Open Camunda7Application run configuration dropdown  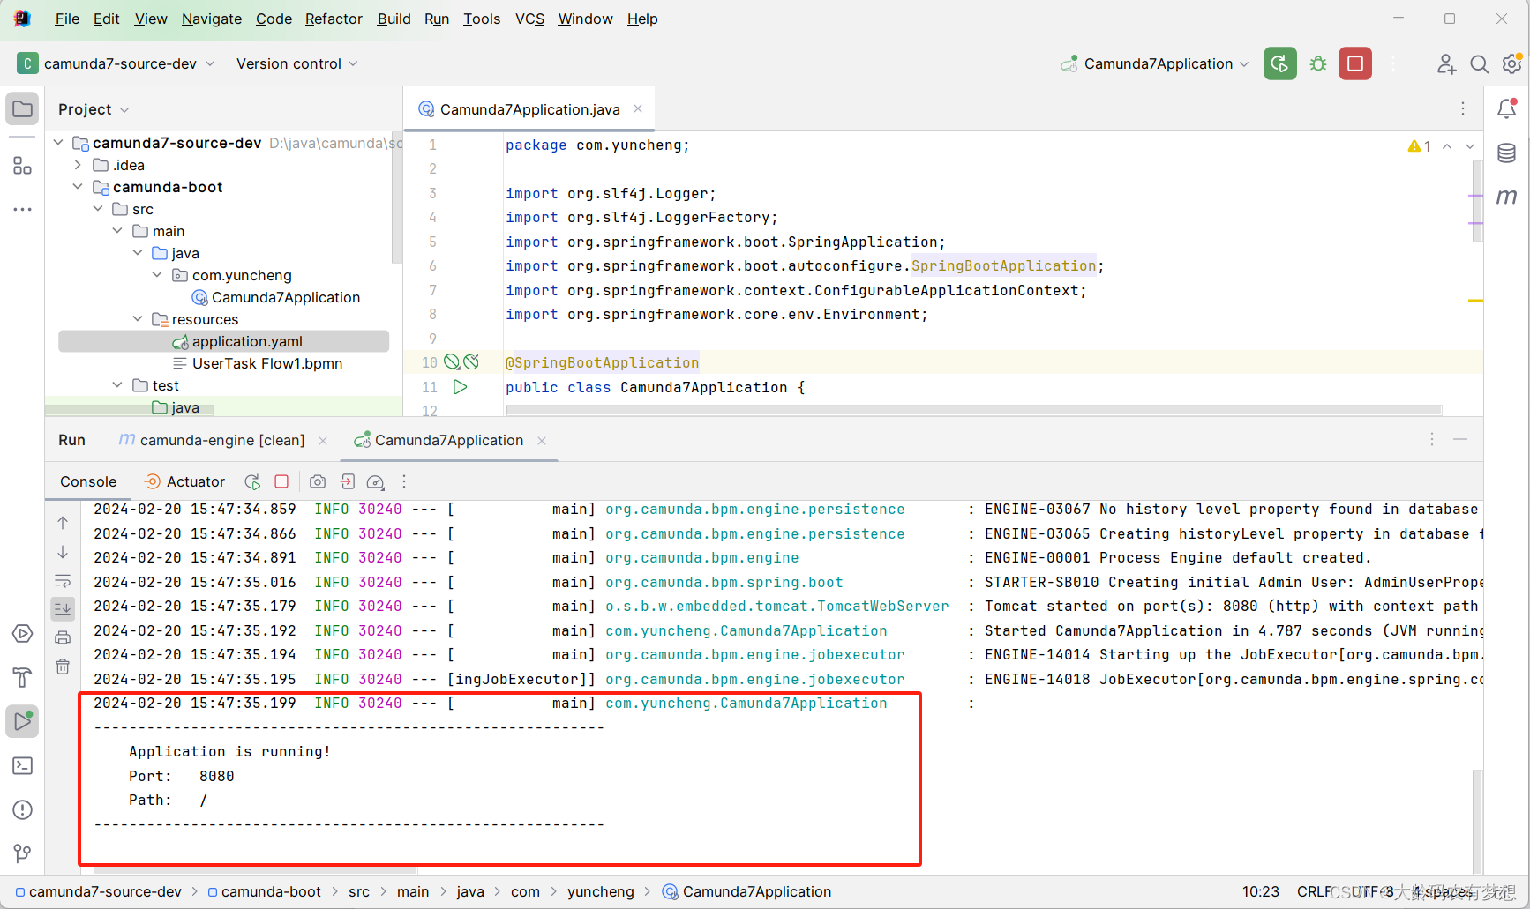coord(1155,63)
